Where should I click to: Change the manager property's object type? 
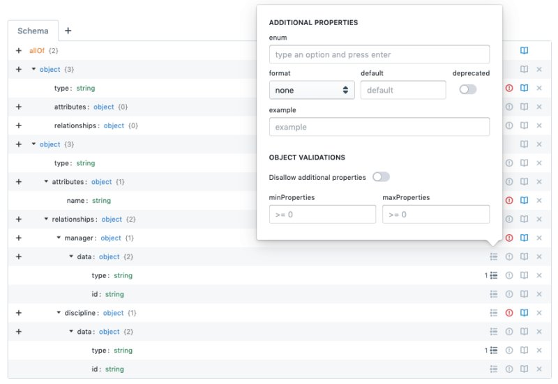tap(111, 238)
